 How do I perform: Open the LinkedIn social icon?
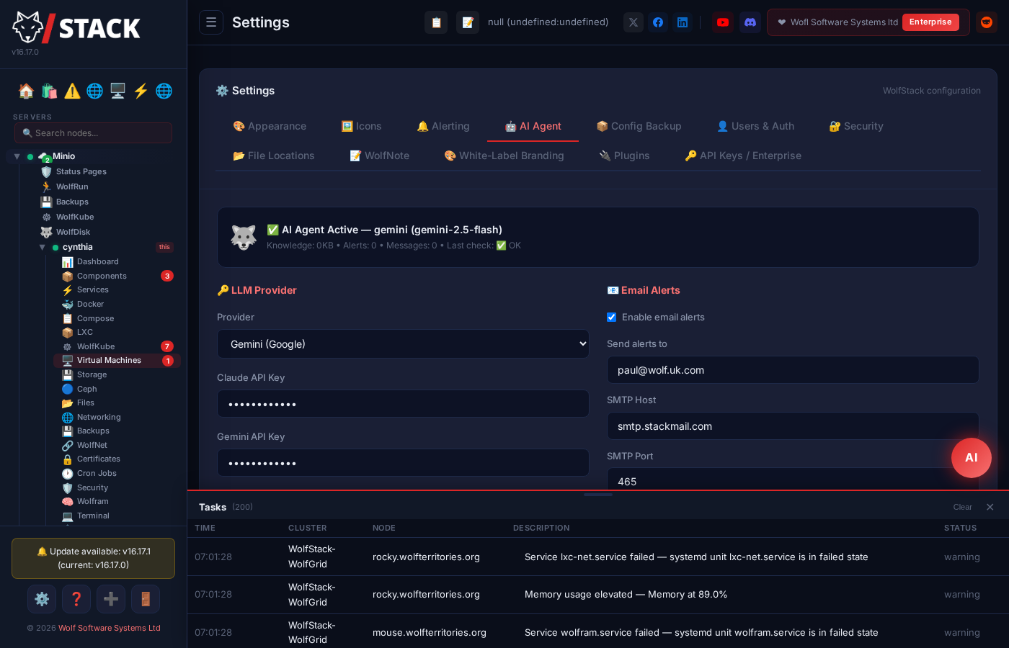point(683,22)
